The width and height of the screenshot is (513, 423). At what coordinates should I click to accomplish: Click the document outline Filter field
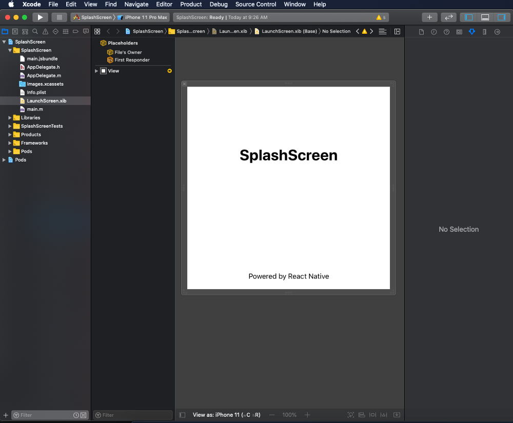(133, 415)
